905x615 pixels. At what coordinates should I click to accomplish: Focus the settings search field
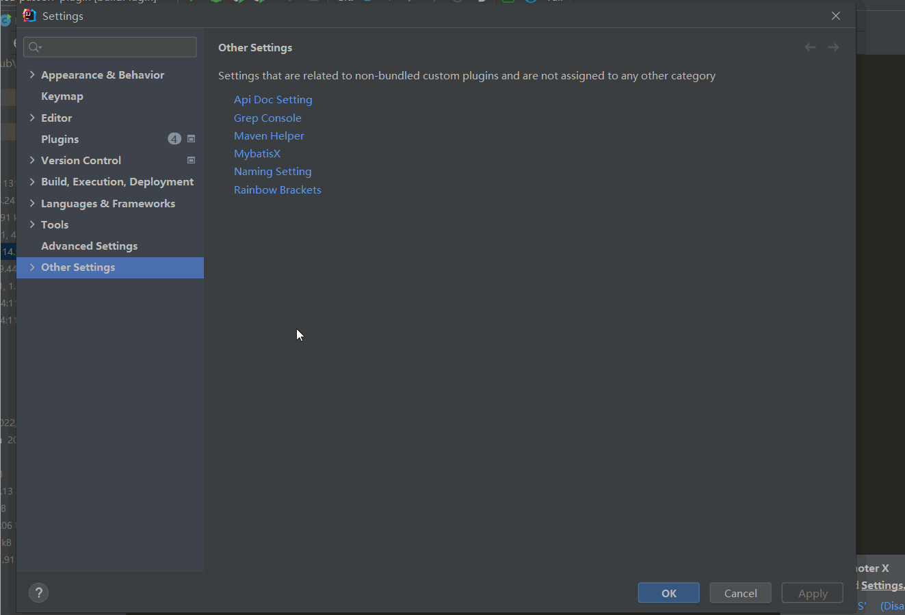tap(110, 47)
